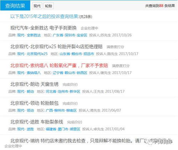
Task: Open complaint 北京现代-途胜 车胎裂条线
Action: (37, 122)
